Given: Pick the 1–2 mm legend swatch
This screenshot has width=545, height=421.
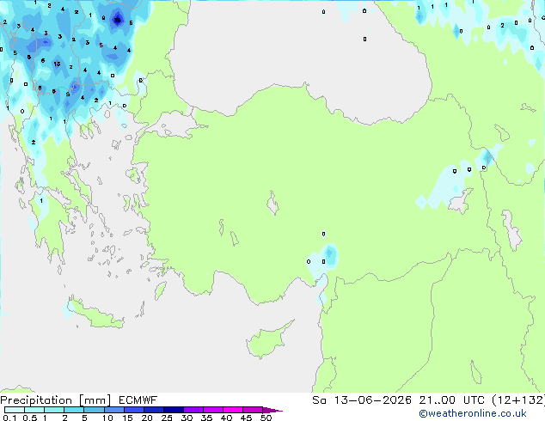Looking at the screenshot, I should pyautogui.click(x=54, y=410).
